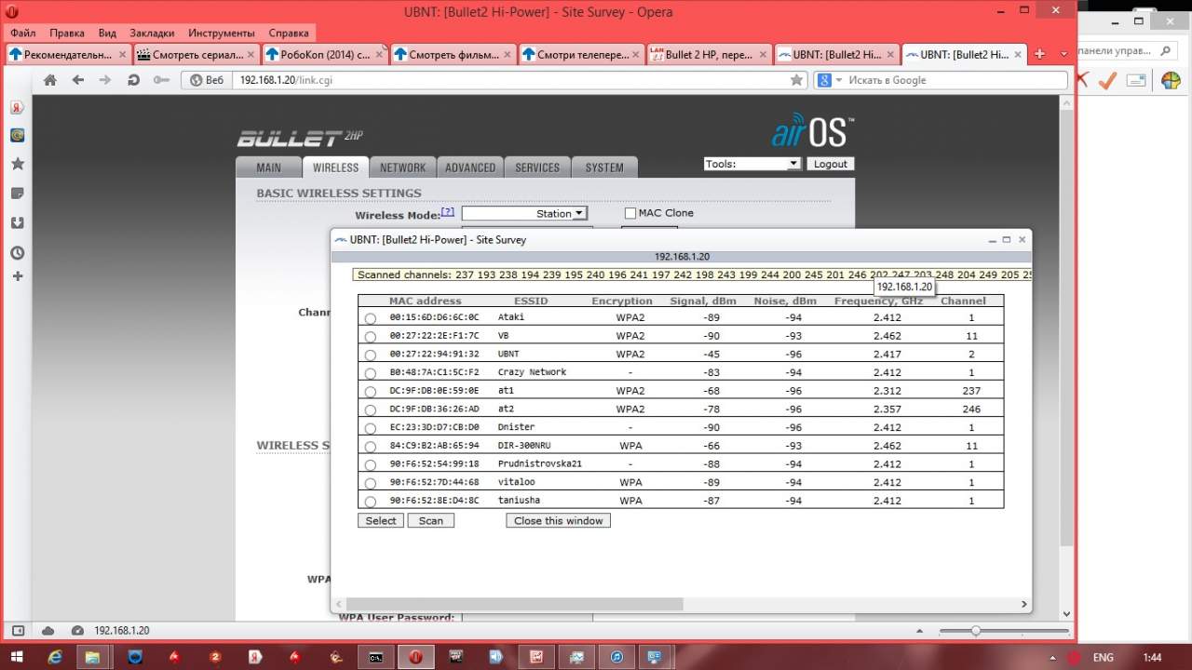Viewport: 1192px width, 670px height.
Task: Click the Opera Turbo status bar icon
Action: [78, 630]
